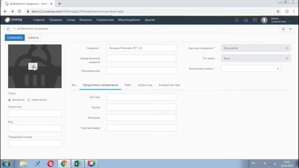299x168 pixels.
Task: Click Альтернативное название input field
Action: coord(141,58)
